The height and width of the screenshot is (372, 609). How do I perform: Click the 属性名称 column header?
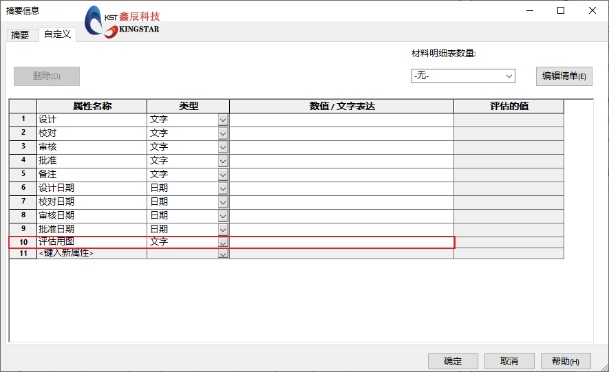[x=92, y=106]
